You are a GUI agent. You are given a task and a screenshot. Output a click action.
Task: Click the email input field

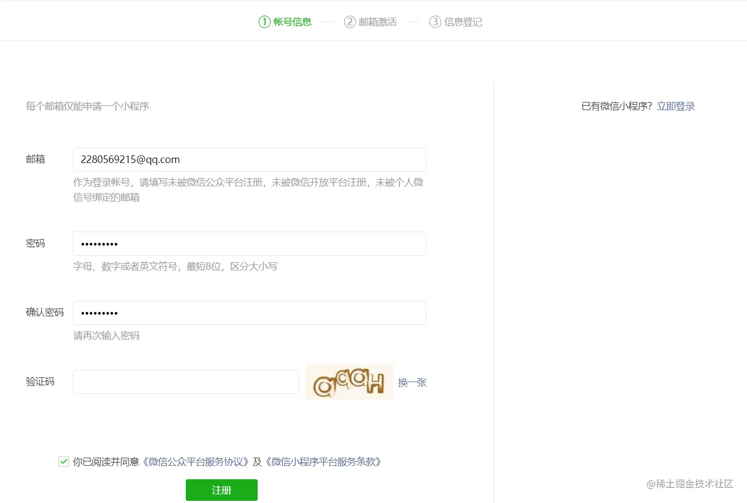249,160
